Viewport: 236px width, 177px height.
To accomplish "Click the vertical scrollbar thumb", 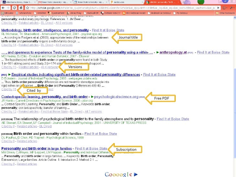I will point(235,113).
